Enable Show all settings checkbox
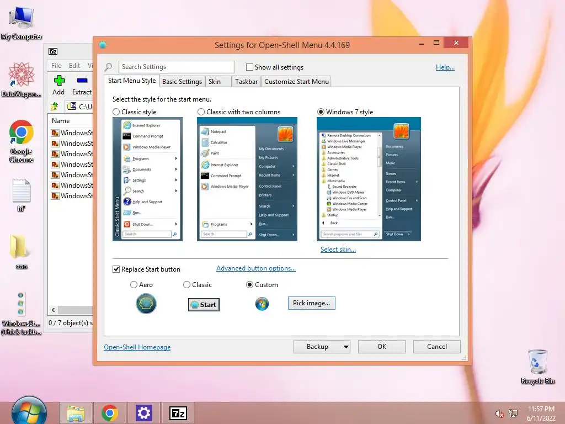 tap(249, 67)
